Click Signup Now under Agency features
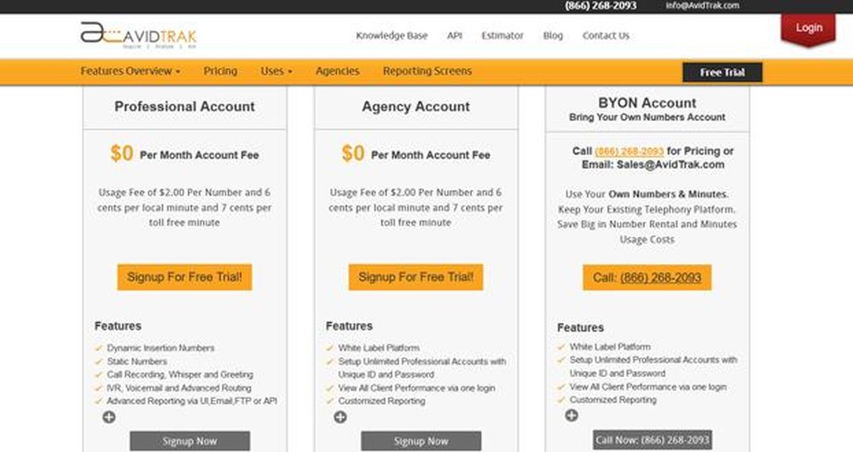This screenshot has width=853, height=452. (x=421, y=441)
